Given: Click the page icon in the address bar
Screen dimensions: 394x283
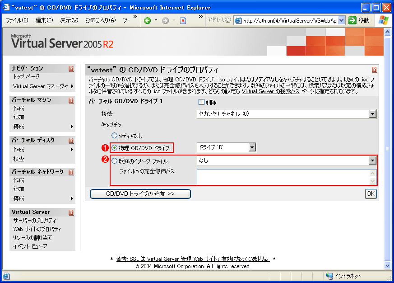Looking at the screenshot, I should pos(238,20).
